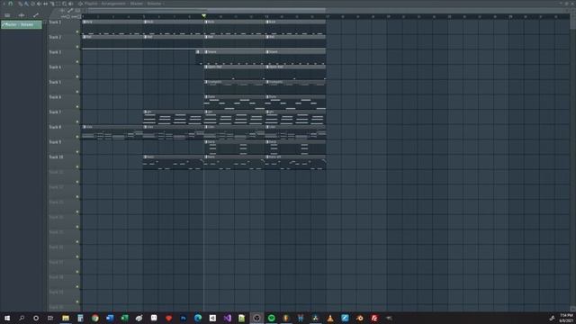This screenshot has width=576, height=324.
Task: Select the Slip tool with double arrows
Action: coord(45,4)
